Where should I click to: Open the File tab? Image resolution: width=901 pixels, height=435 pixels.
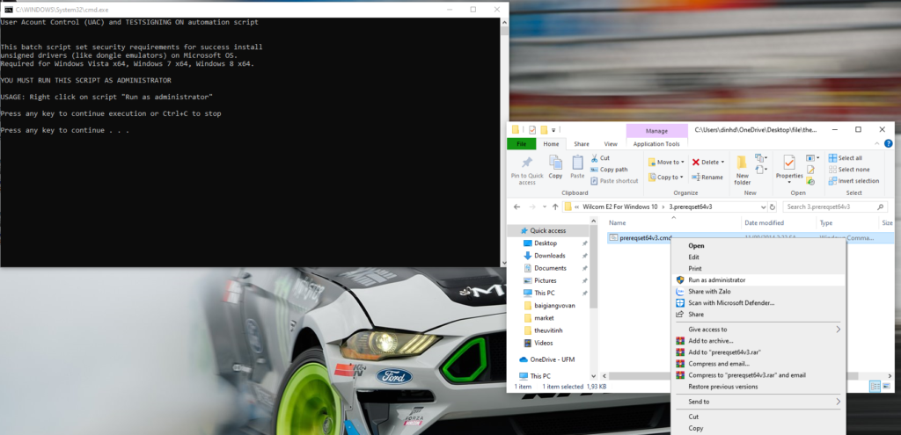click(522, 144)
